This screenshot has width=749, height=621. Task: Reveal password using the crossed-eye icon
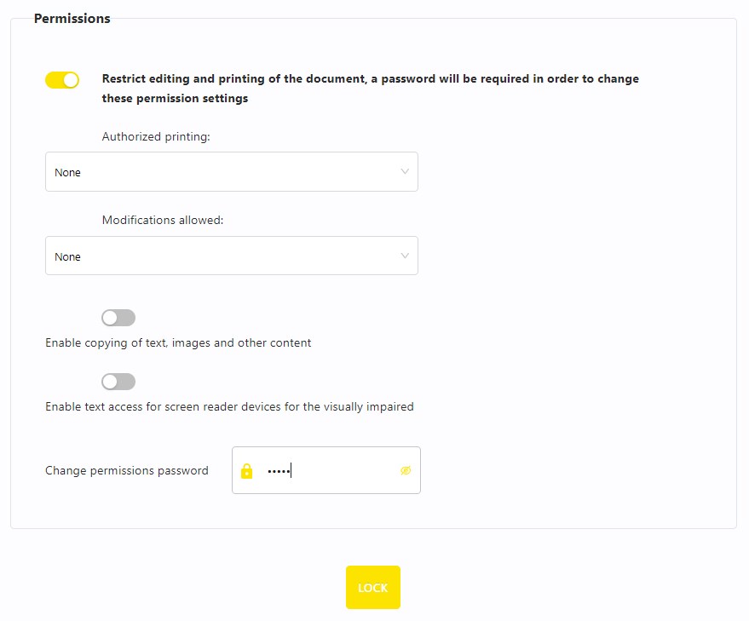(406, 470)
